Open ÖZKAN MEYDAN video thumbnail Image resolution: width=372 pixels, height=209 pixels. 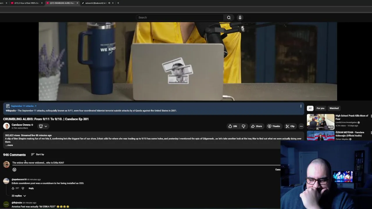click(x=321, y=136)
